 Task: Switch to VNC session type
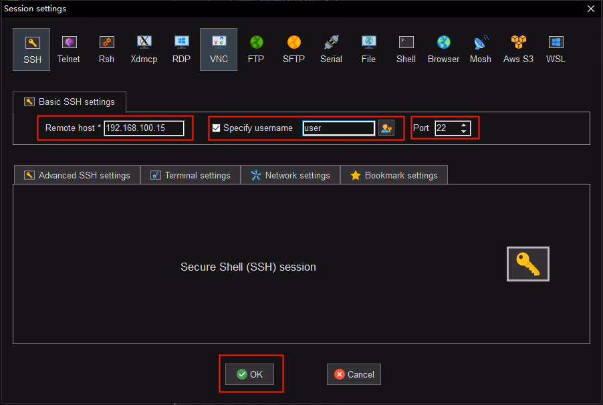click(219, 49)
